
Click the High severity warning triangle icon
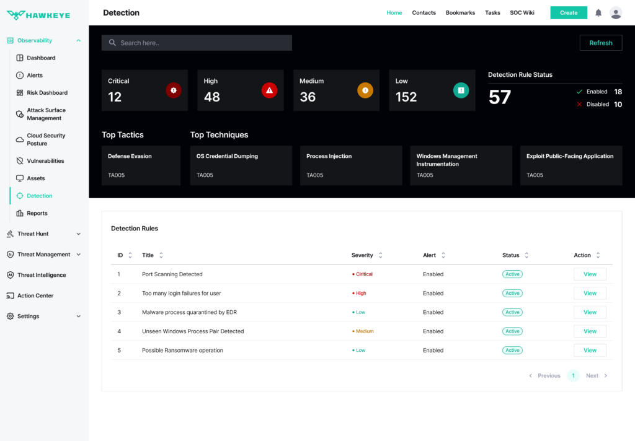tap(269, 90)
